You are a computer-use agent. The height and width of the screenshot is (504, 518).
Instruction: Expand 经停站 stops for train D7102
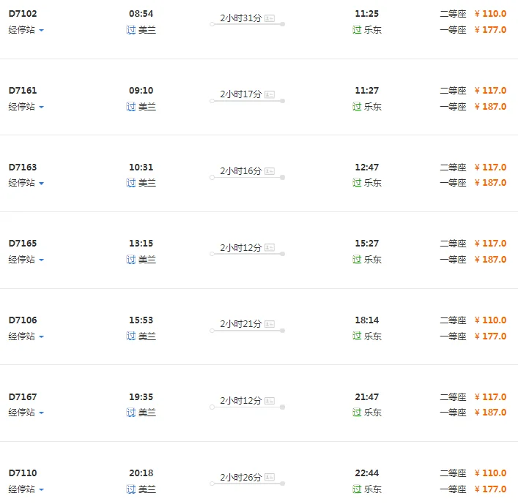click(26, 30)
